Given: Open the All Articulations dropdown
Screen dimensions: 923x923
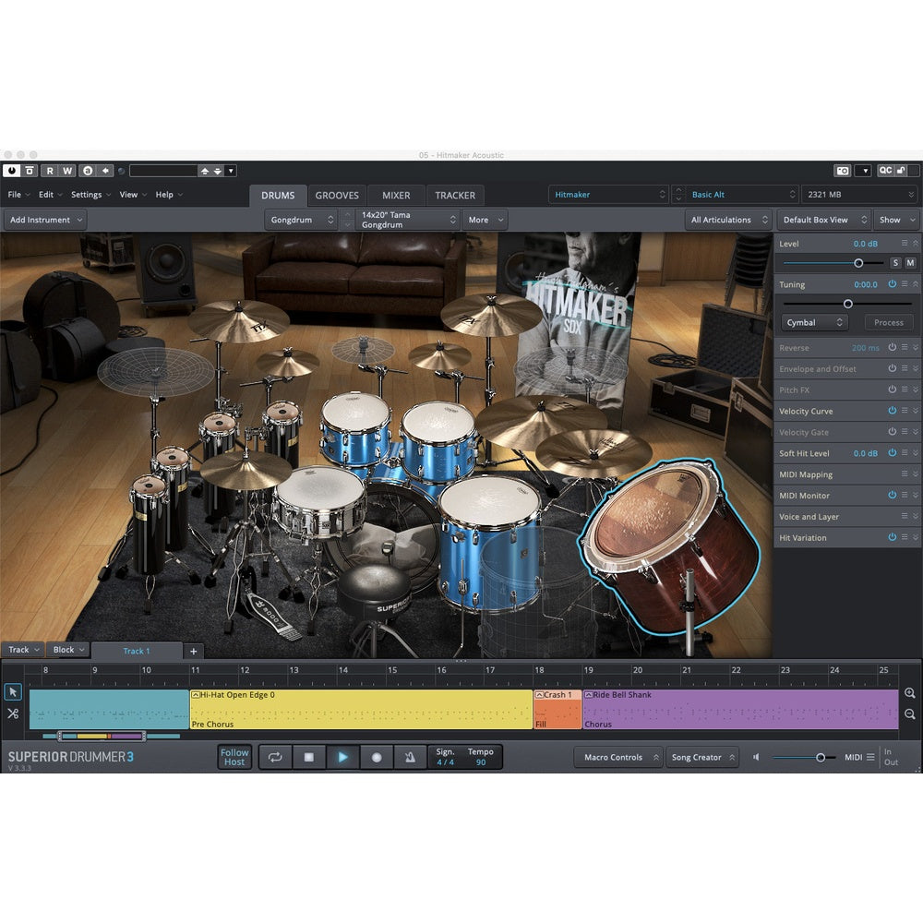Looking at the screenshot, I should (726, 220).
